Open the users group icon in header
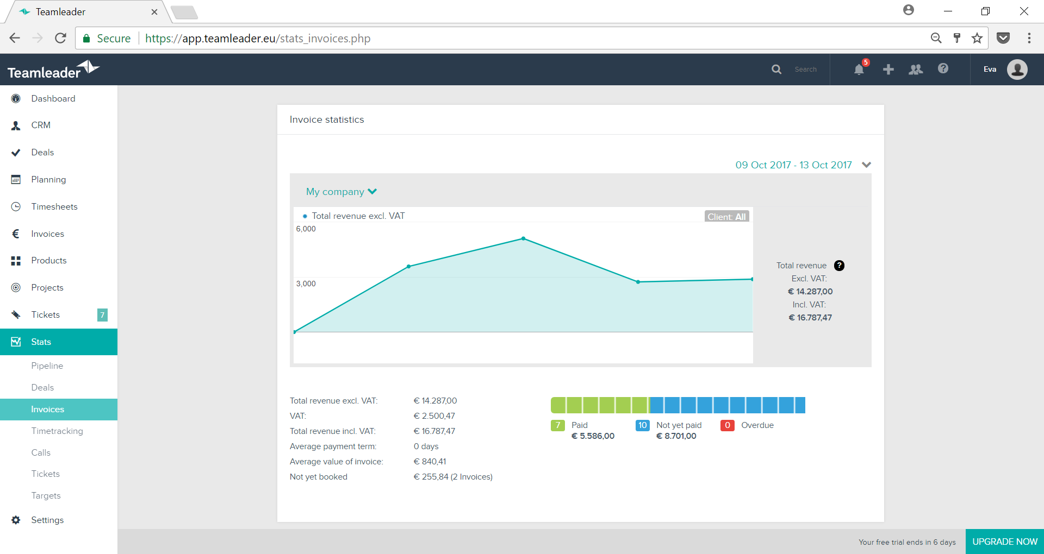The height and width of the screenshot is (554, 1044). coord(916,70)
